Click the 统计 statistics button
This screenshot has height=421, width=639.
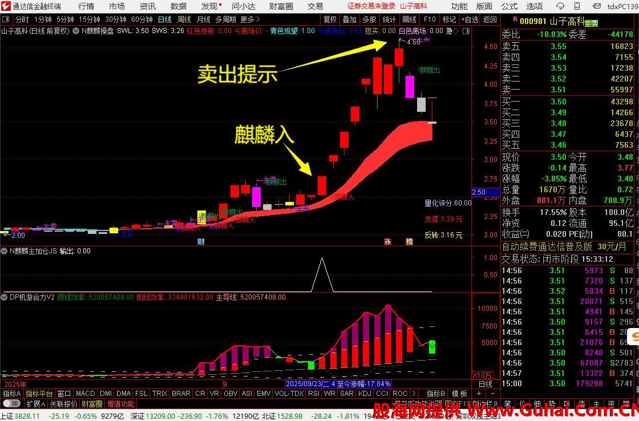coord(389,19)
